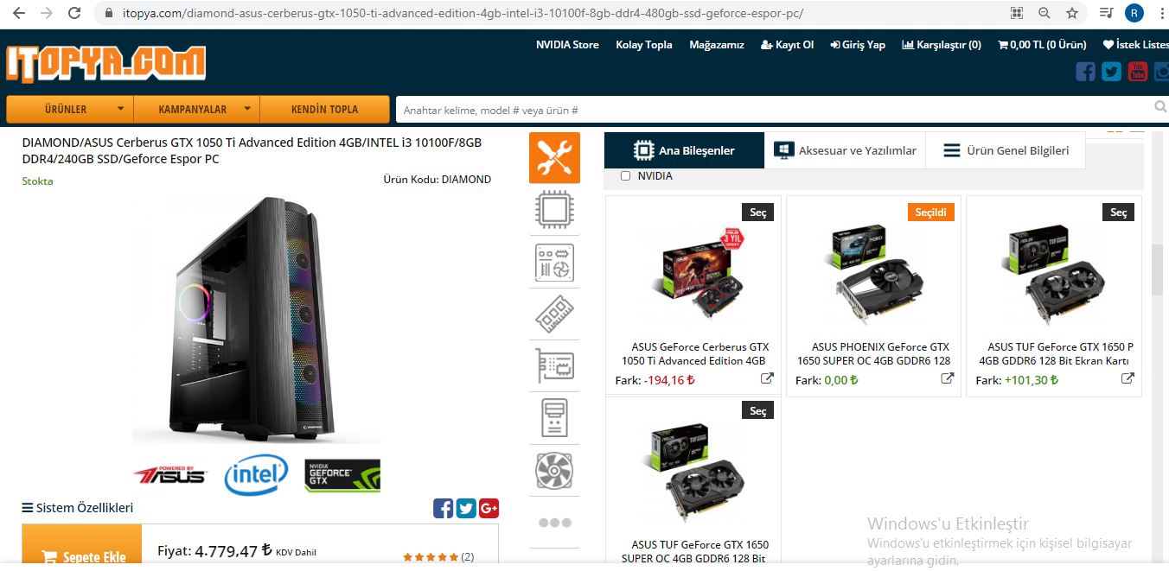The image size is (1169, 571).
Task: Select ASUS TUF GTX 1650 P with Seç
Action: 1118,213
